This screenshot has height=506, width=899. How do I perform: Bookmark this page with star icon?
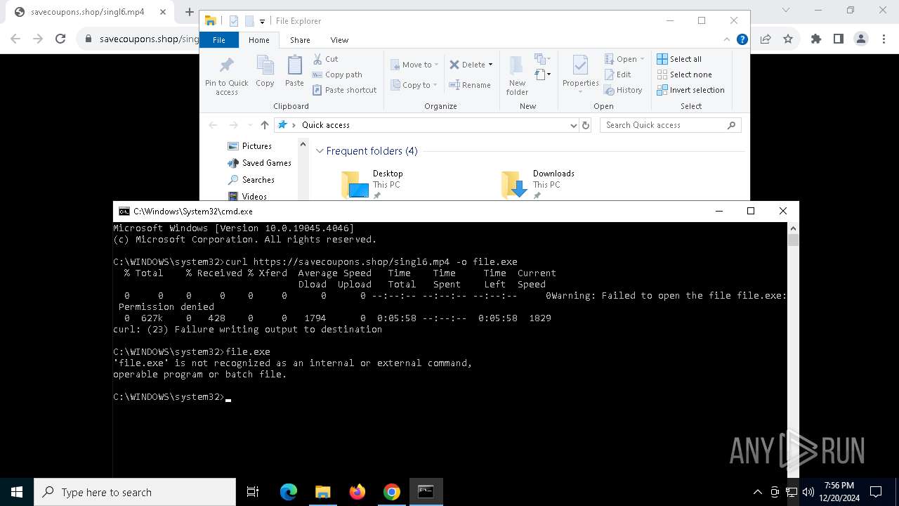pyautogui.click(x=788, y=39)
